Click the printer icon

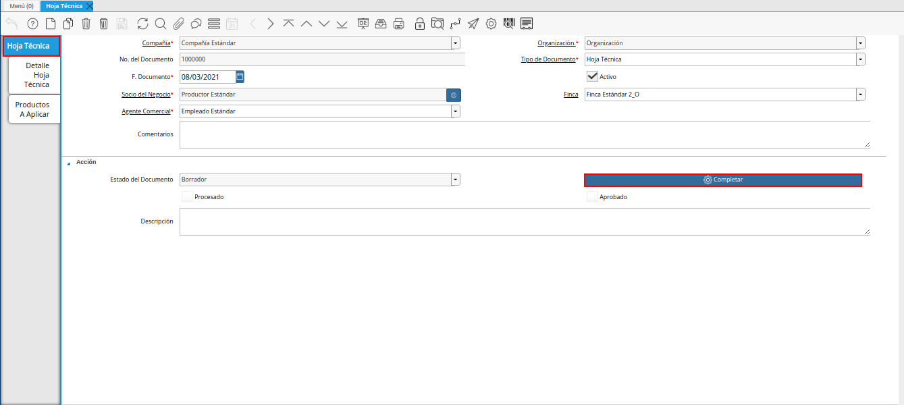399,24
